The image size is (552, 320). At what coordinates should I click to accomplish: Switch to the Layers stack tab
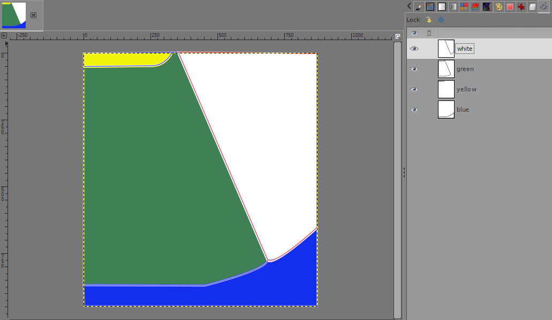(532, 7)
